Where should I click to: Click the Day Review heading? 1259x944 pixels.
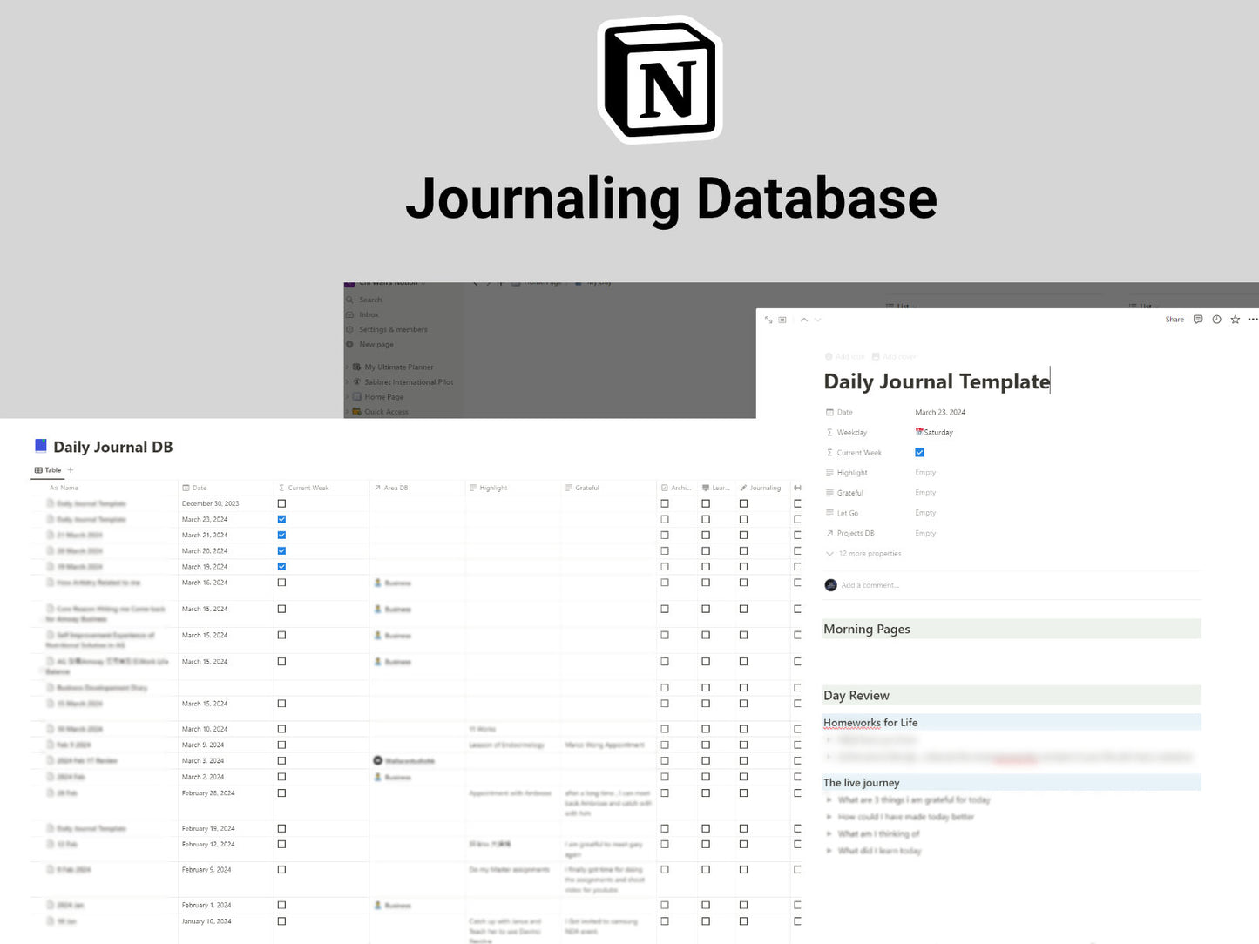point(856,695)
